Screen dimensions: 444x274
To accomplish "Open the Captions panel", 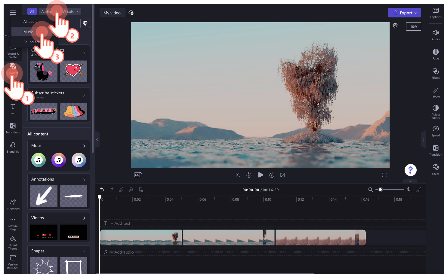I will 436,13.
